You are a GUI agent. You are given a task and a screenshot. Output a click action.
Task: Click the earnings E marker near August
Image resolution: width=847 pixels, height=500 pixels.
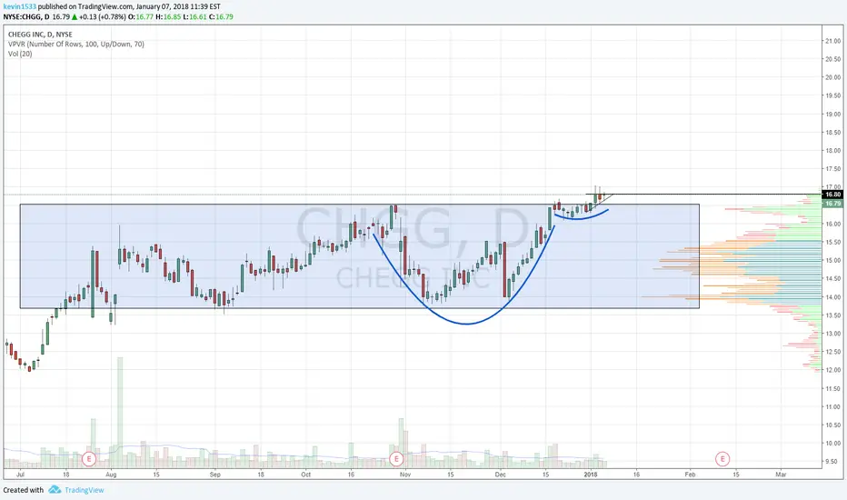click(89, 459)
